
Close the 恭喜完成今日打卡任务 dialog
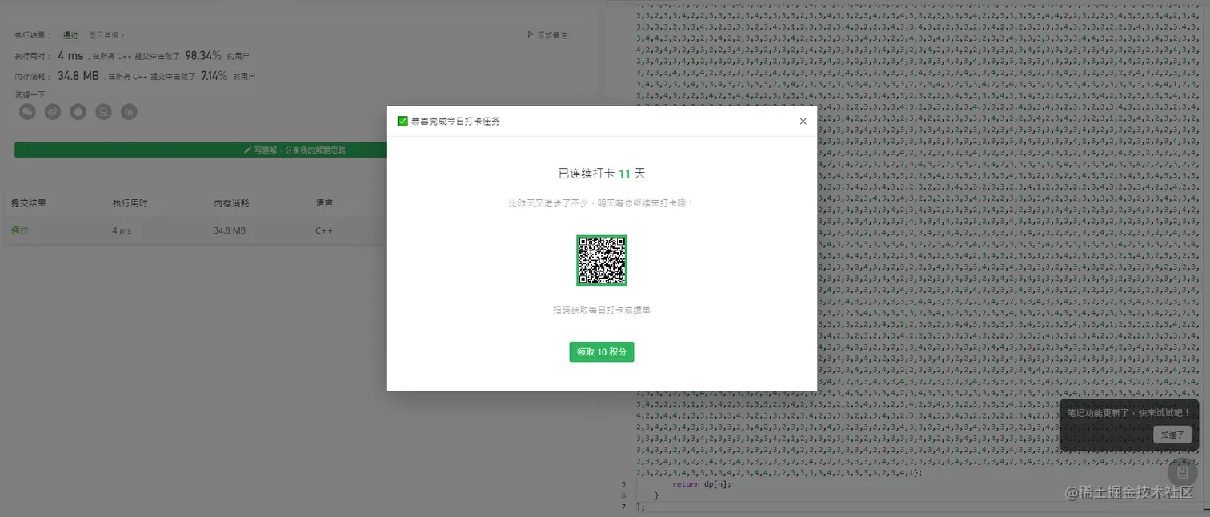pos(803,122)
